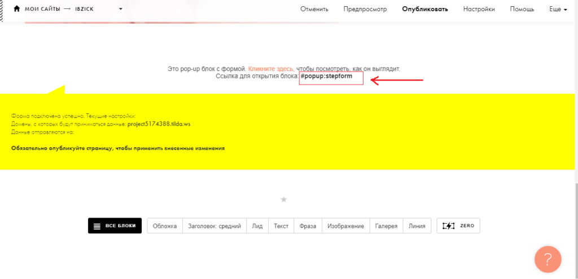Viewport: 578px width, 279px height.
Task: Click the orange question mark help bubble
Action: (548, 259)
